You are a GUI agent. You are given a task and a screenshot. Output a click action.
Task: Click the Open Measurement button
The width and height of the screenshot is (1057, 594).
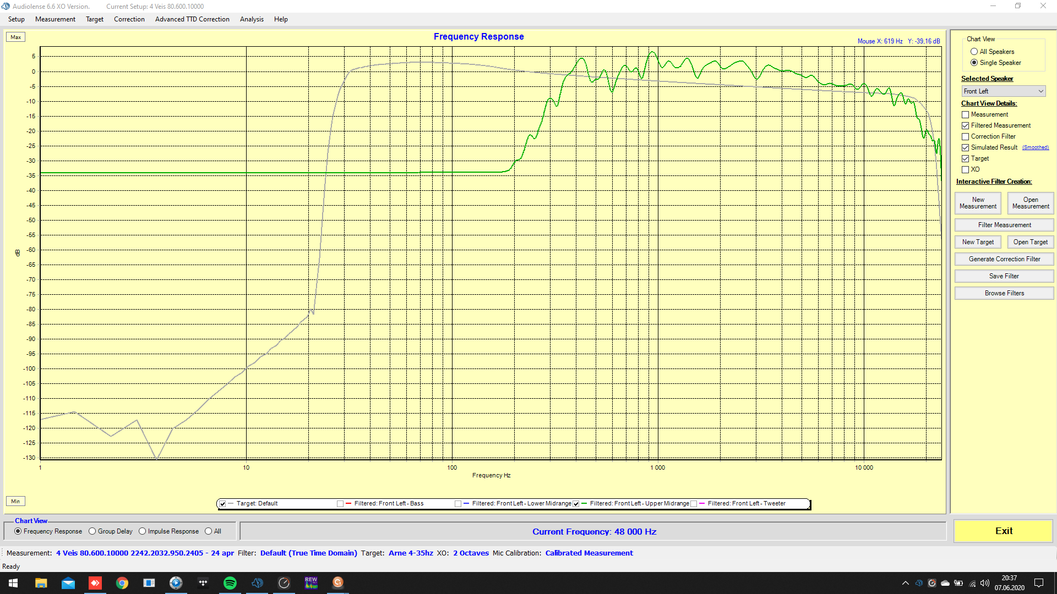1031,203
